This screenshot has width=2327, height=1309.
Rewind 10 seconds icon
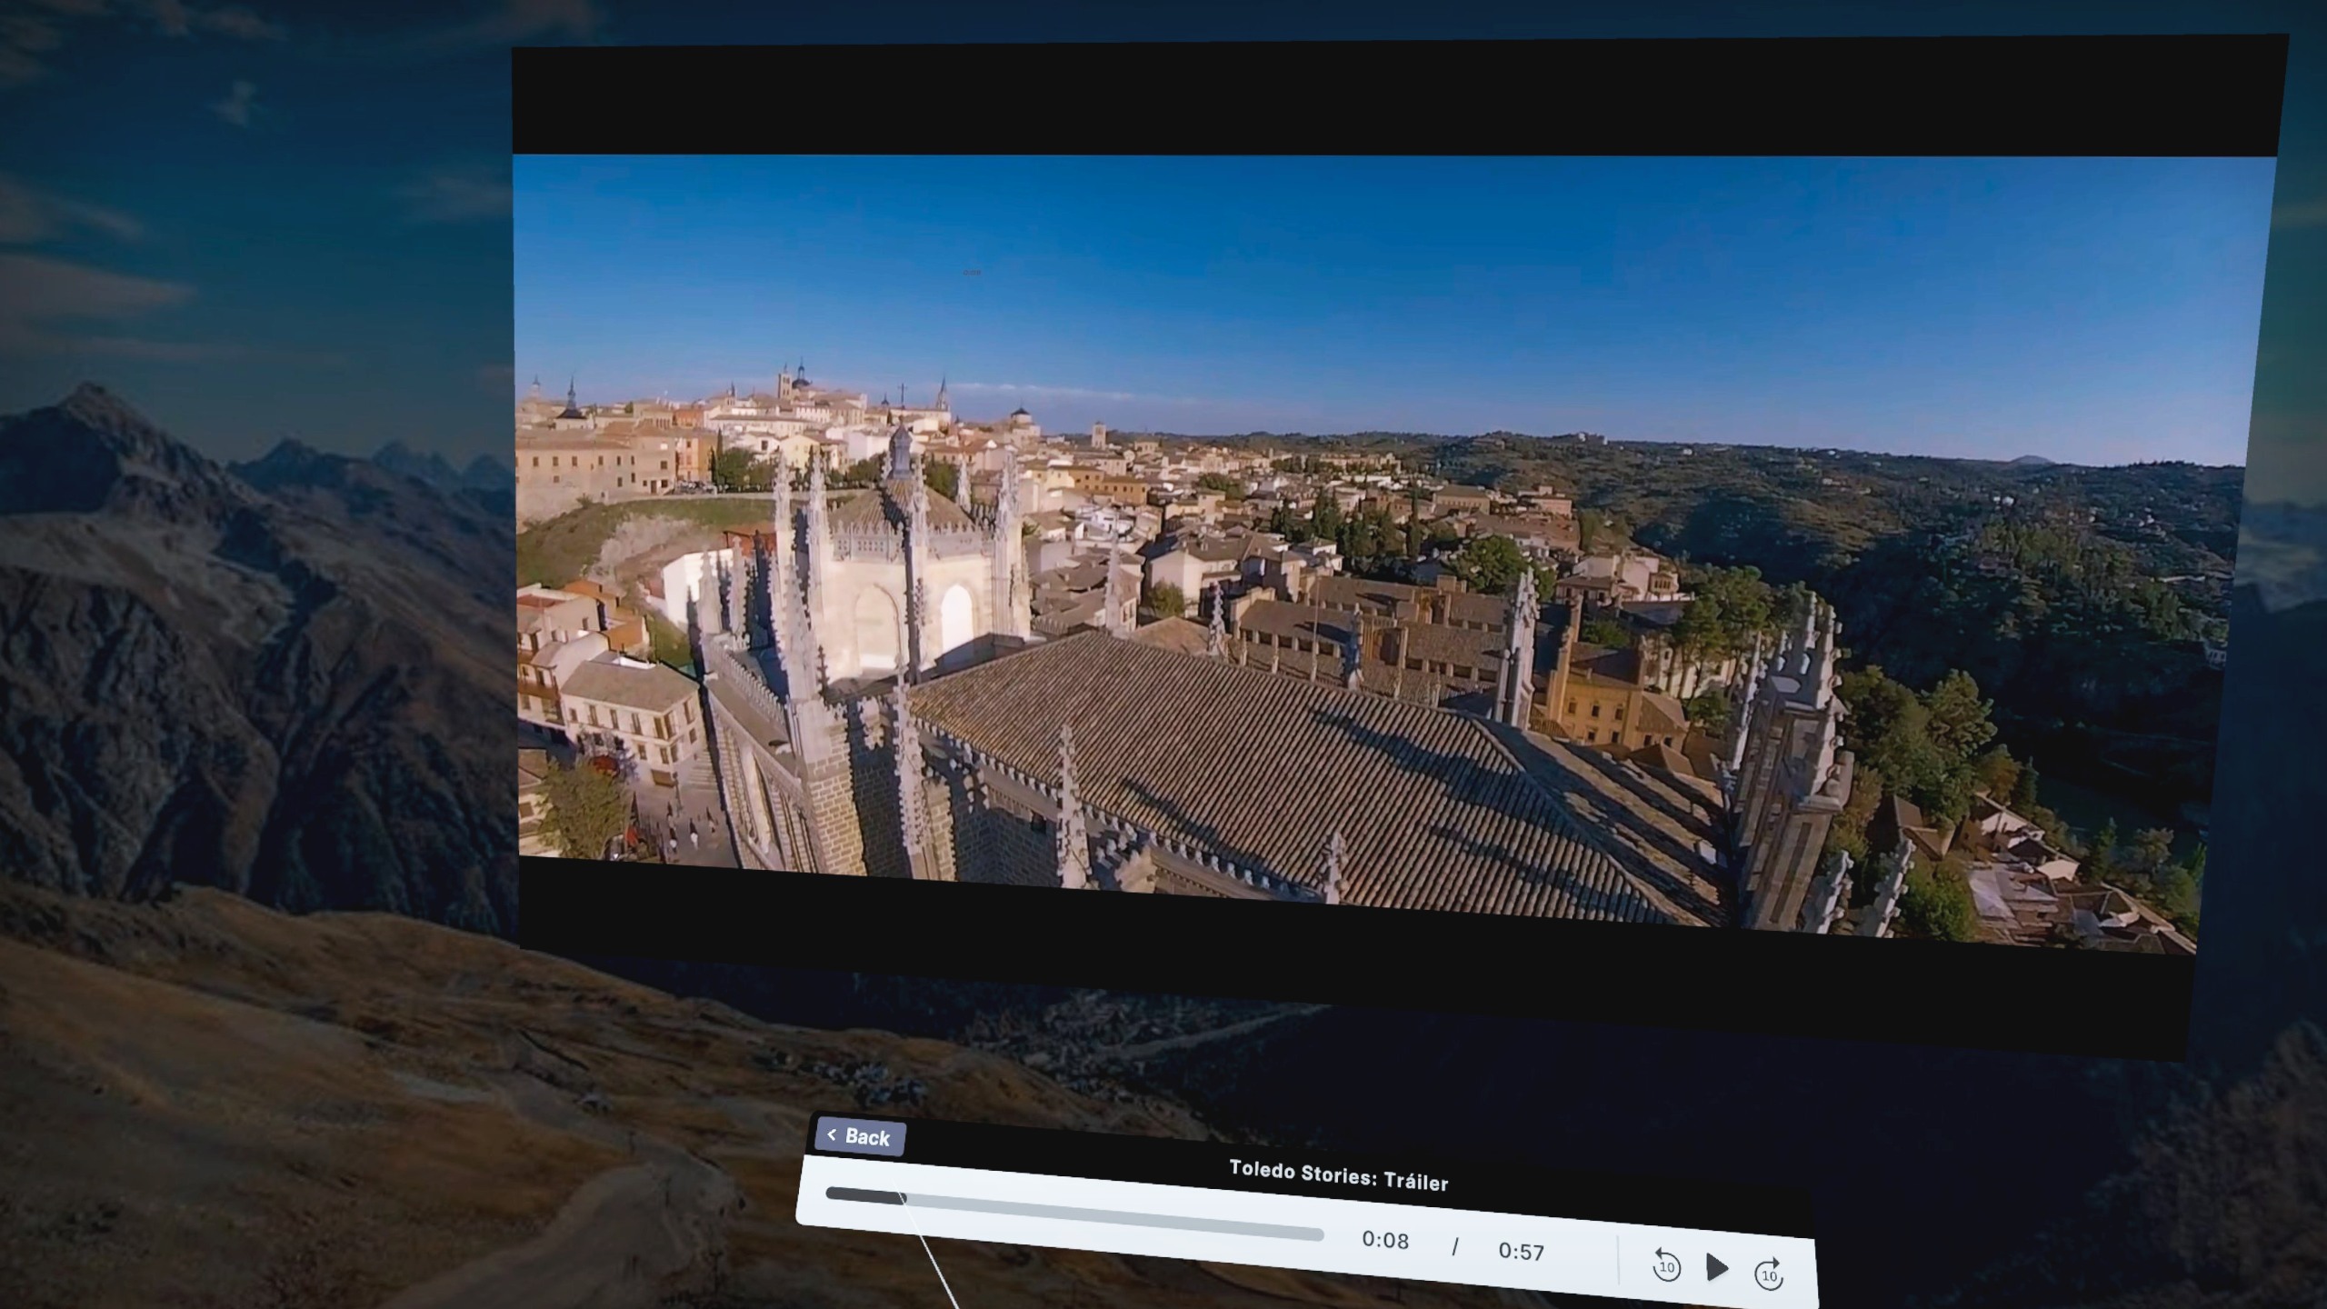tap(1665, 1265)
